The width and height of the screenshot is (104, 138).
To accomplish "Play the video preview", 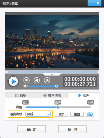I will (13, 81).
